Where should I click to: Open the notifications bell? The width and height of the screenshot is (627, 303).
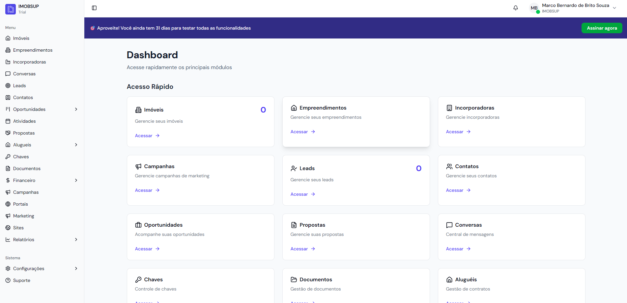tap(516, 8)
